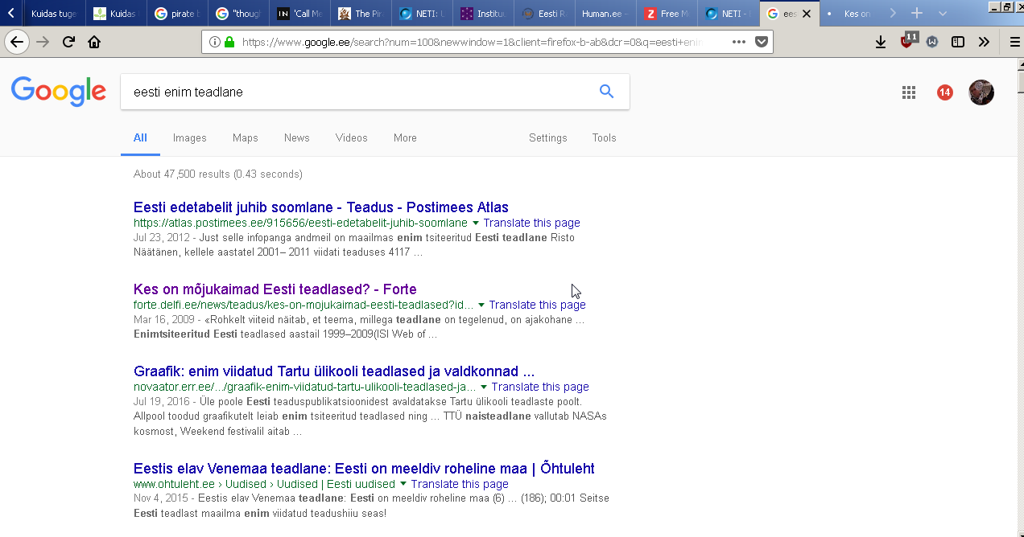Viewport: 1024px width, 537px height.
Task: List all tabs dropdown arrow
Action: 943,14
